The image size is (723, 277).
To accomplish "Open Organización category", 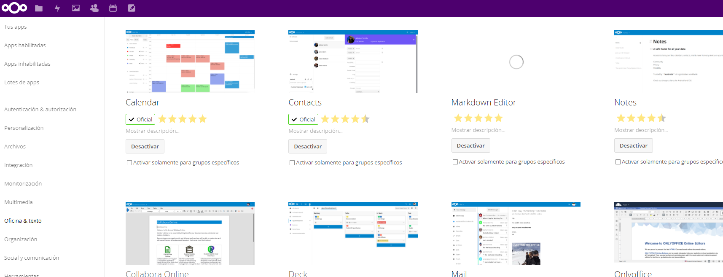I will [21, 239].
